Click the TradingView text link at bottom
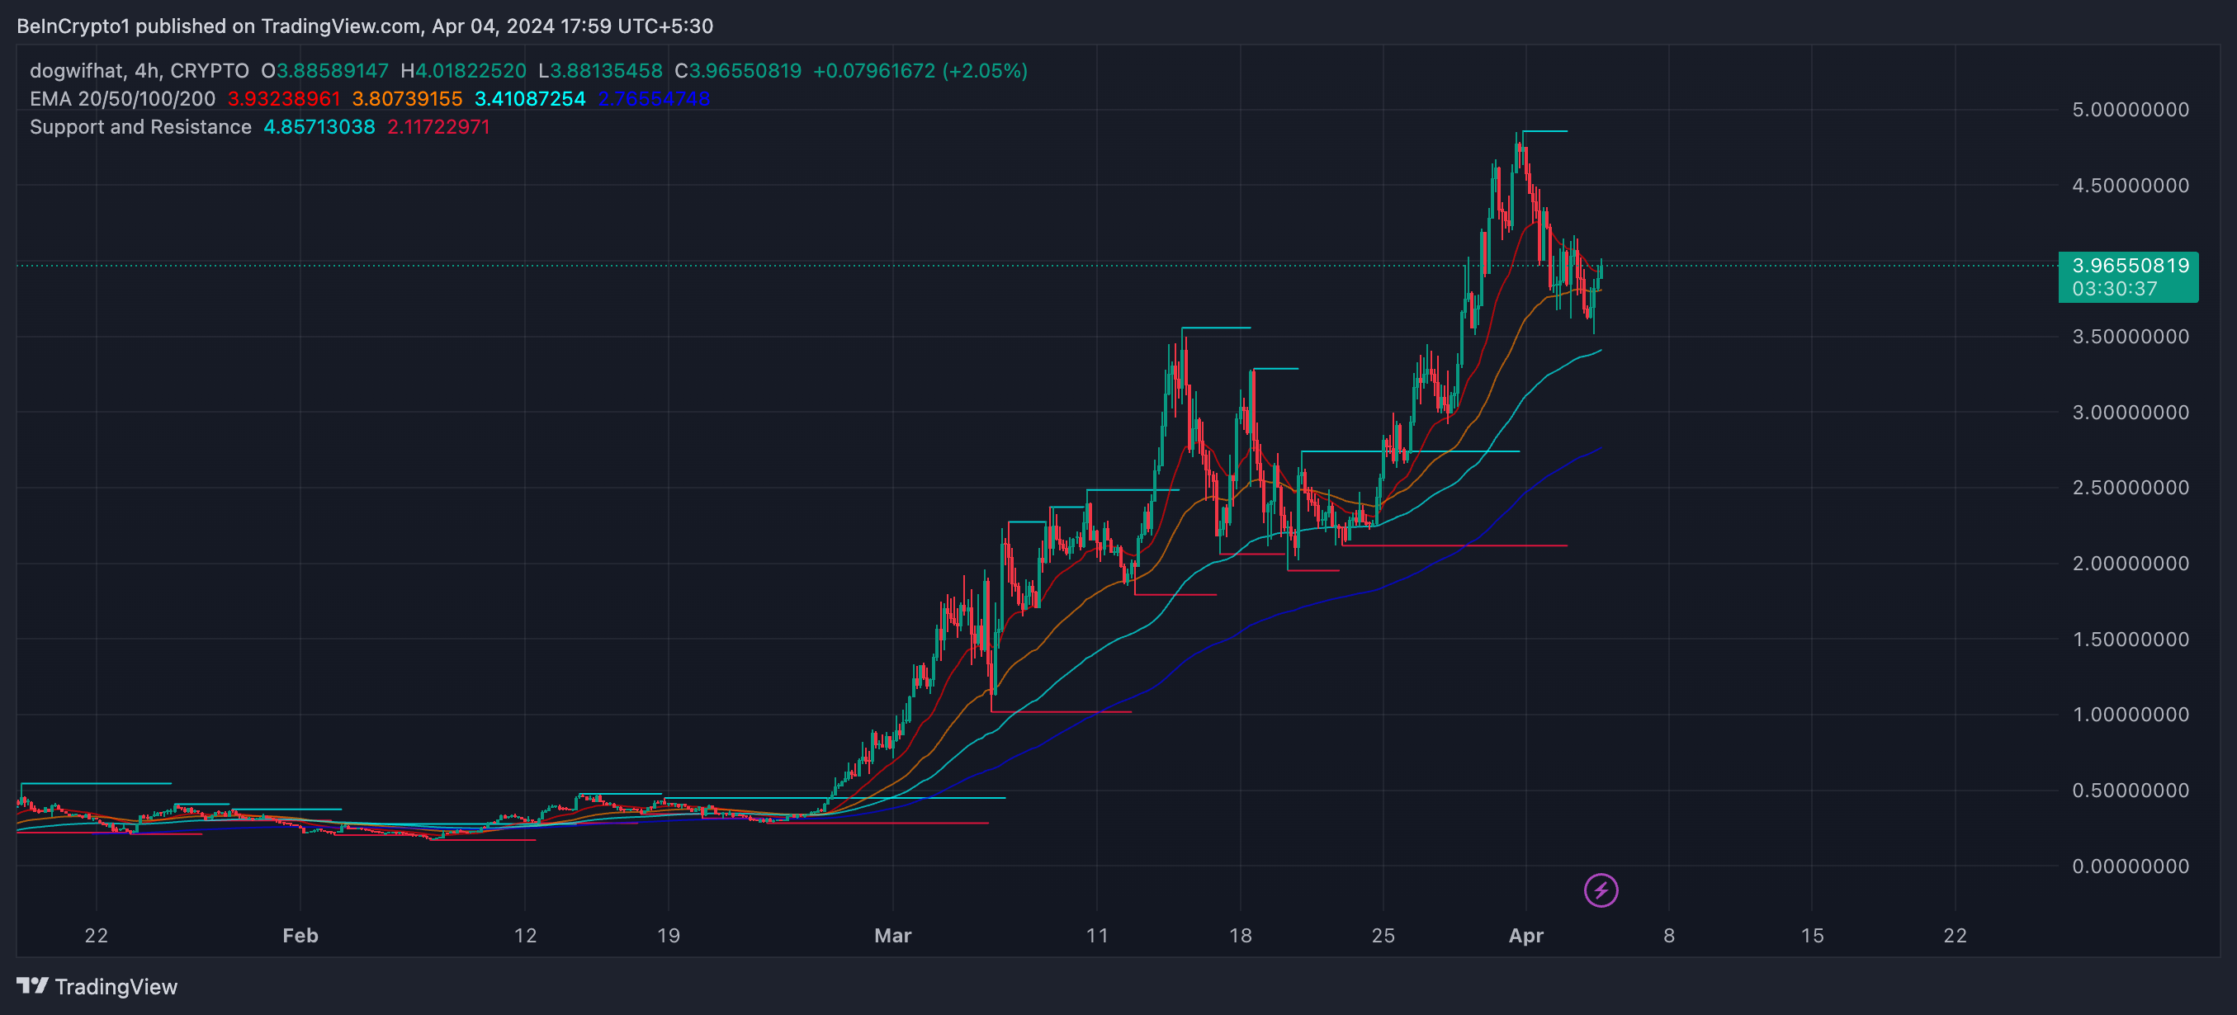 coord(116,986)
